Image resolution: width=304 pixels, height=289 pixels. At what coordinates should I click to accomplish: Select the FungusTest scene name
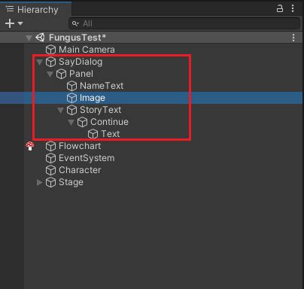click(x=78, y=38)
